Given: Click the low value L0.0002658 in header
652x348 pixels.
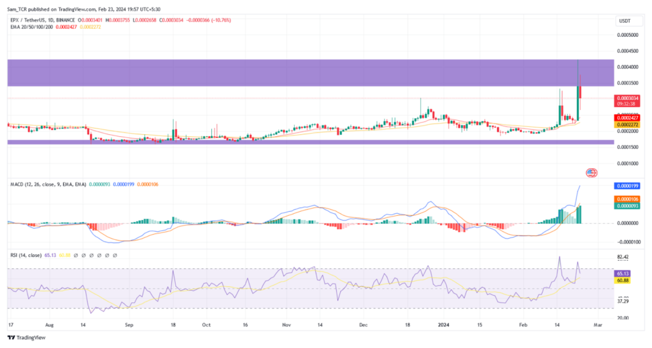Looking at the screenshot, I should pyautogui.click(x=145, y=20).
